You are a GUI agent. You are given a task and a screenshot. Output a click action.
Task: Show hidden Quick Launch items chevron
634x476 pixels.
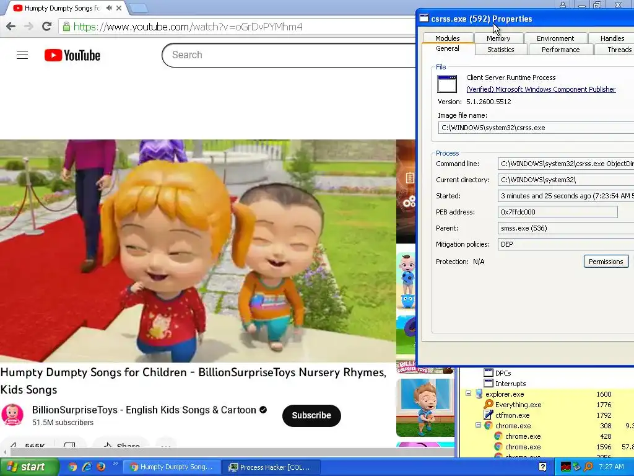click(115, 464)
